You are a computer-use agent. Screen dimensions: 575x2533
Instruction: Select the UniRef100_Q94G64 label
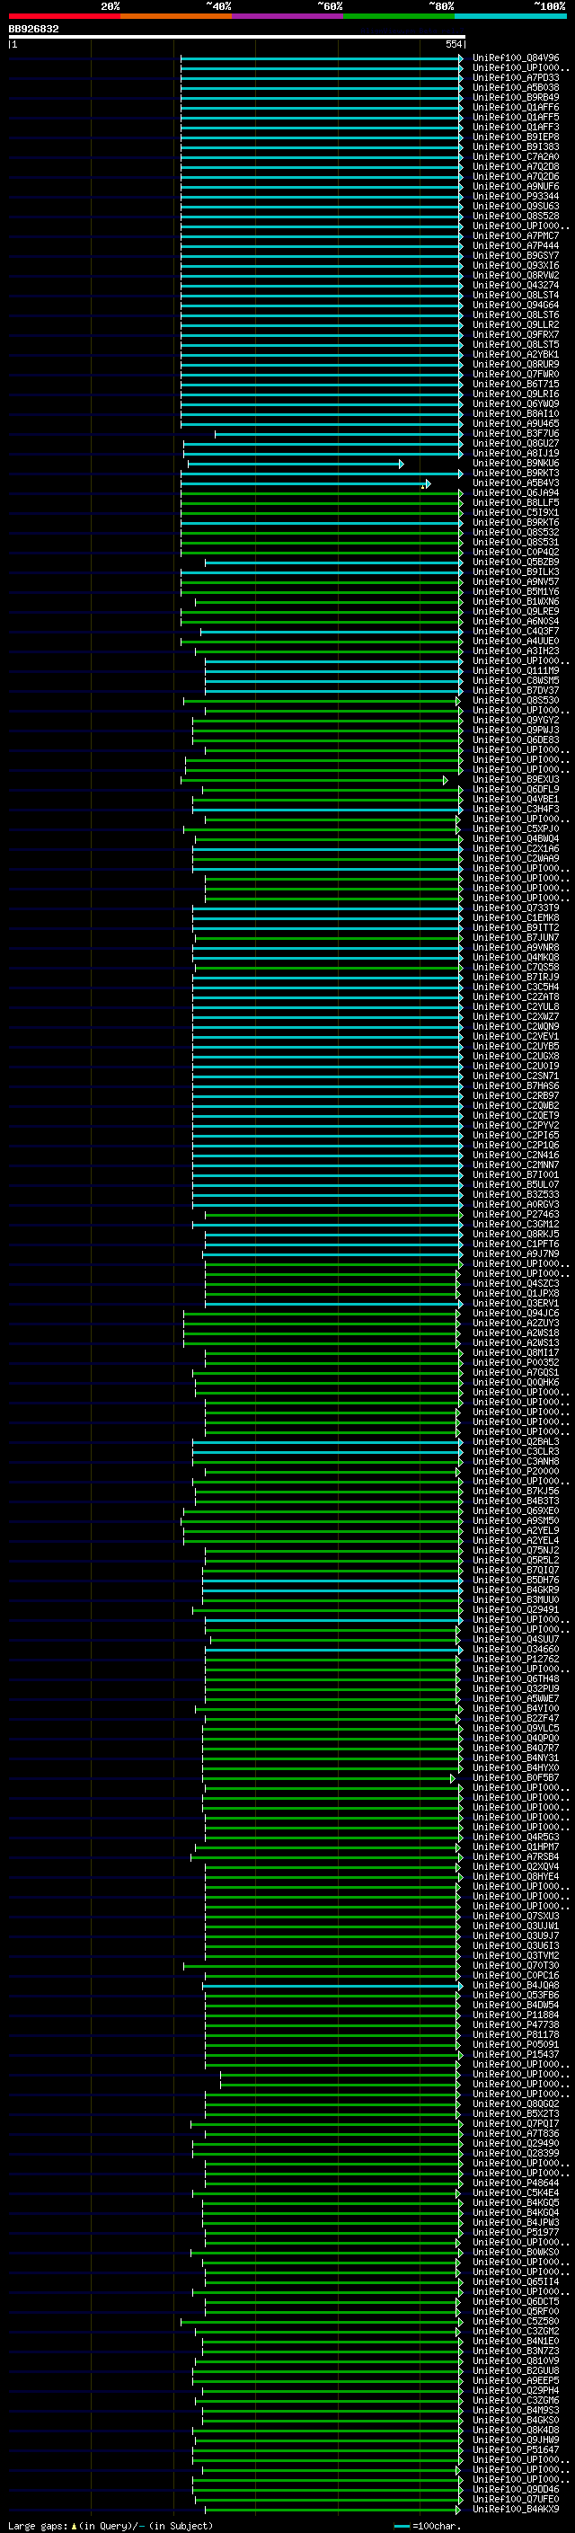[516, 305]
